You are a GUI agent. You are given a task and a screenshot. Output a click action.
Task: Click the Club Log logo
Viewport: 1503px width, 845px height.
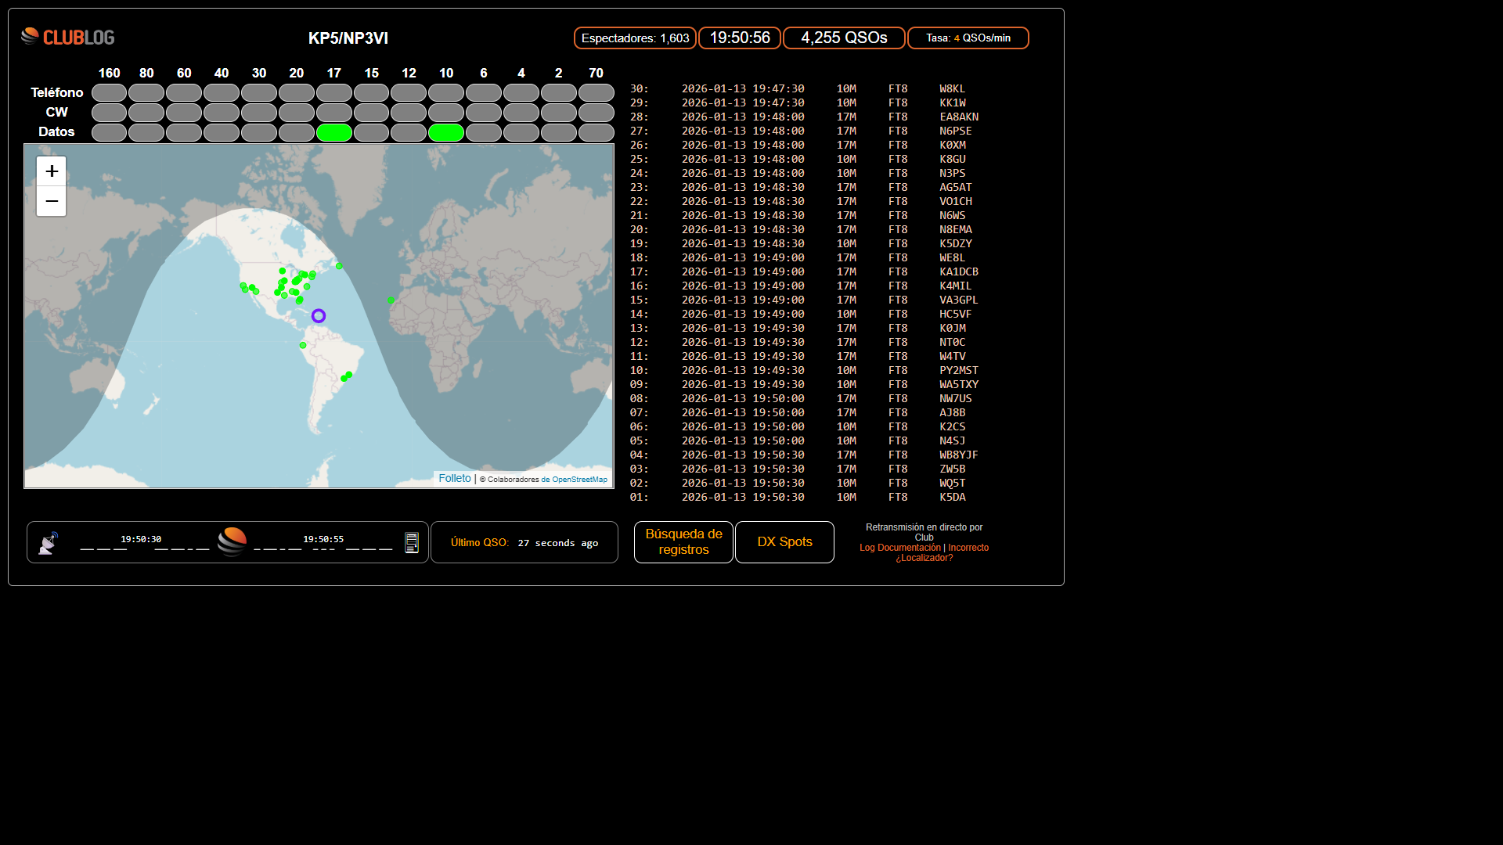coord(68,37)
